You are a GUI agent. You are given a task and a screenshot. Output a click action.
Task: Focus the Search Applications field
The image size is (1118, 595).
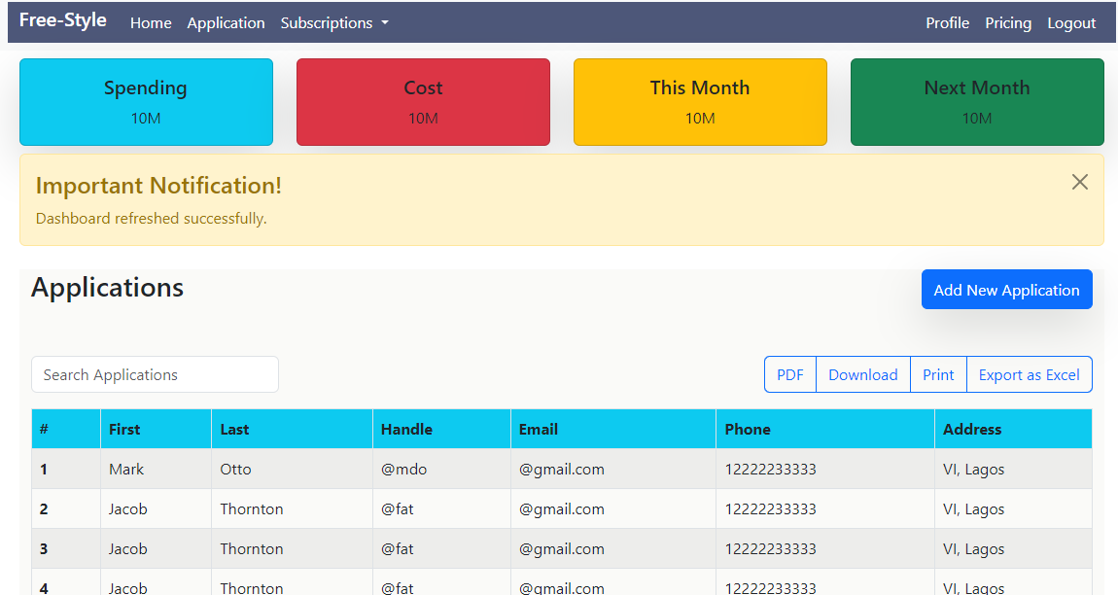click(155, 375)
